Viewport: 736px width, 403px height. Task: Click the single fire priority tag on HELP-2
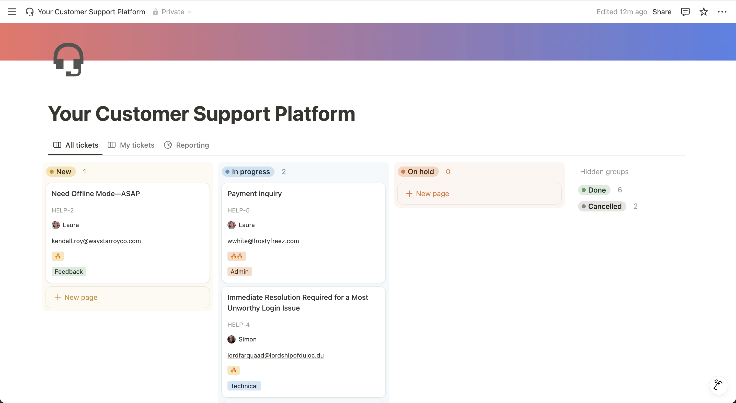(x=58, y=256)
